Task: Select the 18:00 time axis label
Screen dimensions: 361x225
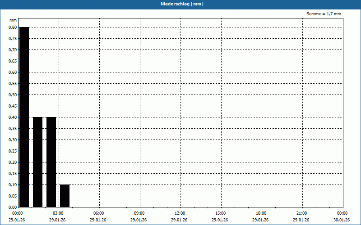Action: pyautogui.click(x=261, y=213)
